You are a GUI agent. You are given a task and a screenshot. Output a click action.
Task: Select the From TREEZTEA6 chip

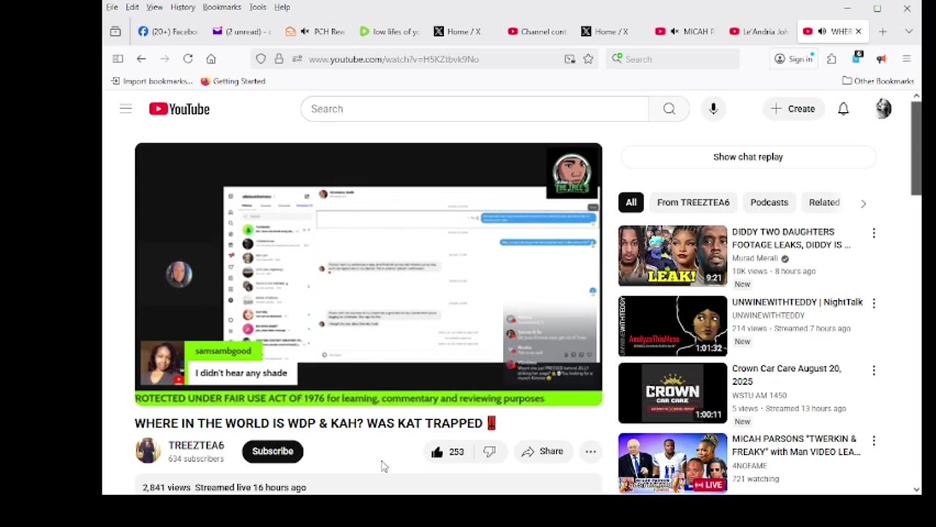point(693,203)
